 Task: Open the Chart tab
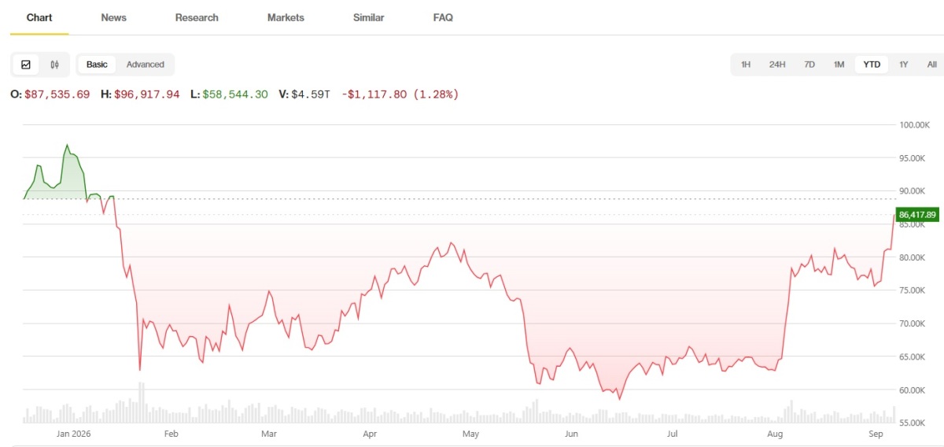click(x=39, y=17)
